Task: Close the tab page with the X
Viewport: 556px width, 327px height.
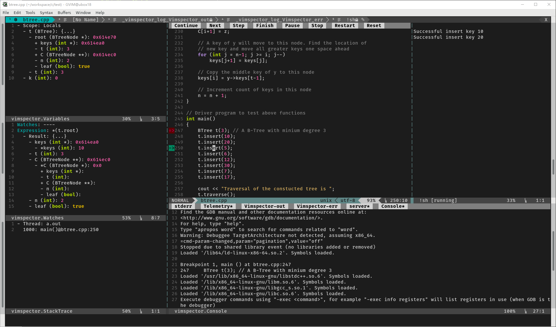Action: 546,20
